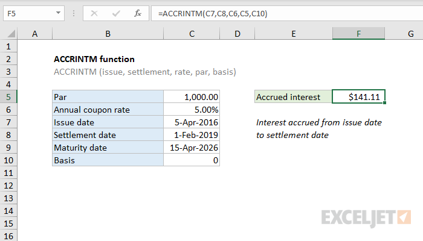The height and width of the screenshot is (241, 423).
Task: Select row 1 header
Action: 8,46
